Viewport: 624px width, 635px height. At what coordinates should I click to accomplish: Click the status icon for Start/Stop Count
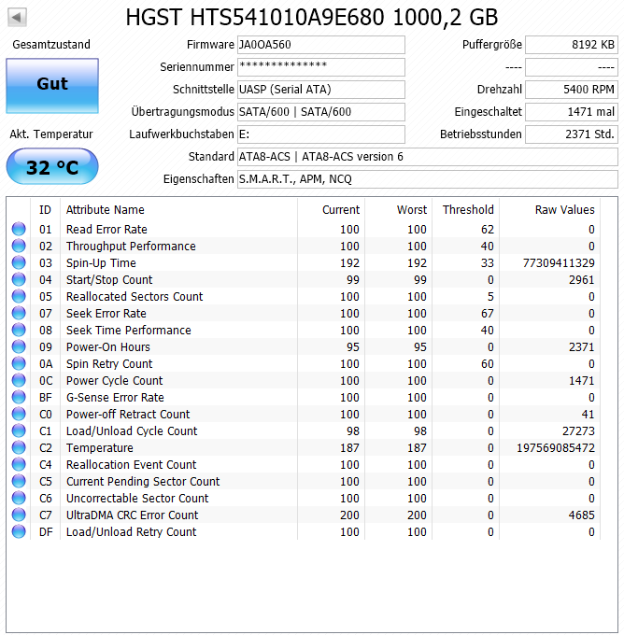point(19,279)
